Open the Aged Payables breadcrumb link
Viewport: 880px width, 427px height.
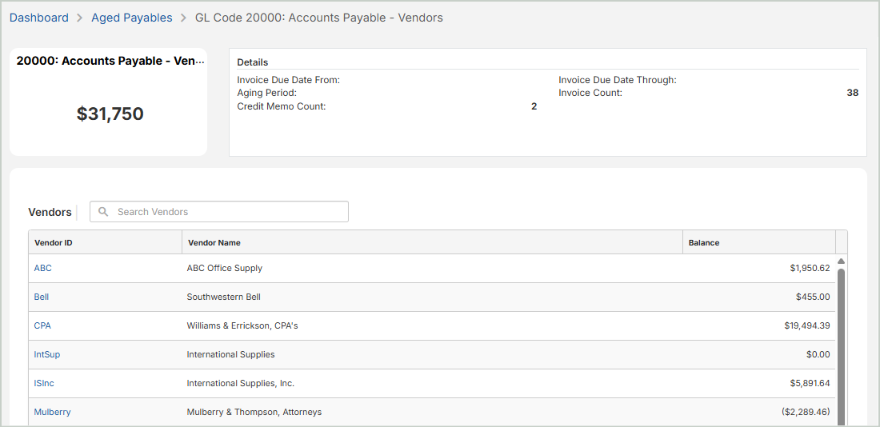click(x=131, y=18)
